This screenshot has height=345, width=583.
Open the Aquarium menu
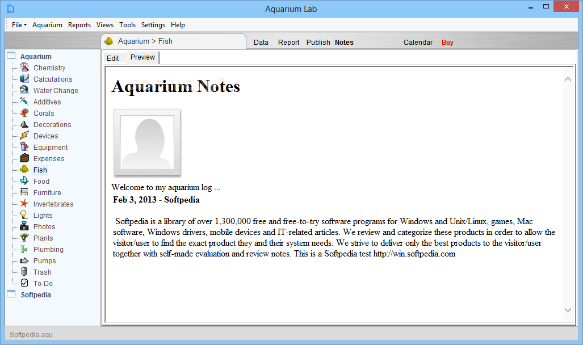click(47, 25)
